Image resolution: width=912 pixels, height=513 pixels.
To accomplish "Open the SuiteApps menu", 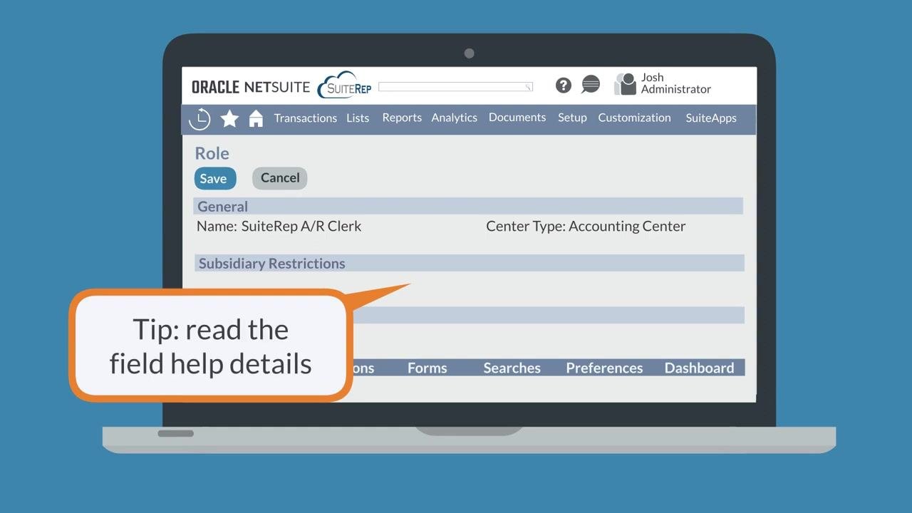I will click(711, 118).
